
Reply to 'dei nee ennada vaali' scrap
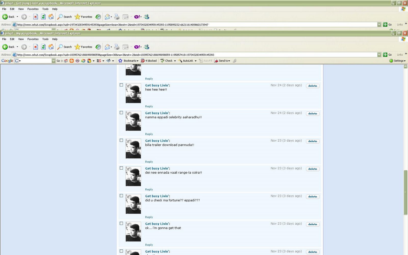coord(149,189)
